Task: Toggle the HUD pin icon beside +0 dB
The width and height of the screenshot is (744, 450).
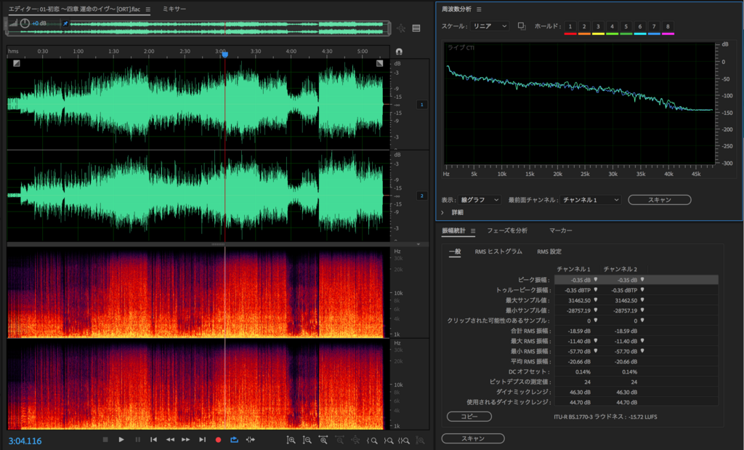Action: 65,23
